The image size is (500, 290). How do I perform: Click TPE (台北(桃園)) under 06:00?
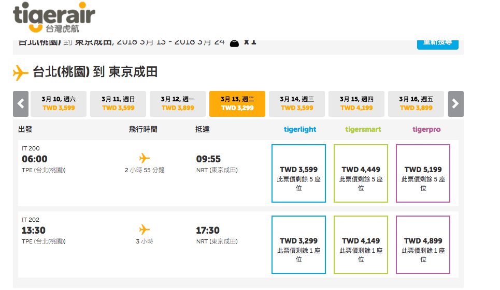[44, 170]
